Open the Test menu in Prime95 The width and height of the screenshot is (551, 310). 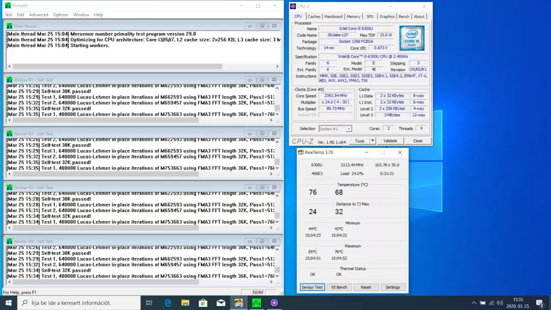click(x=9, y=15)
